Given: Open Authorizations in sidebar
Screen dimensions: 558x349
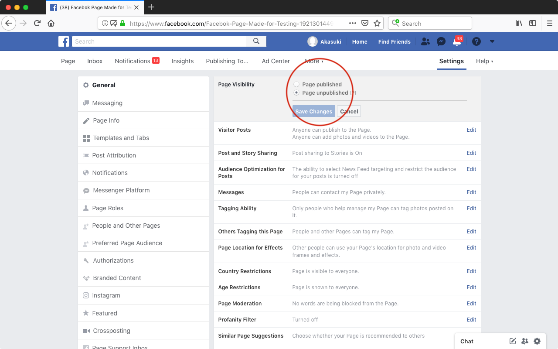Looking at the screenshot, I should [143, 260].
